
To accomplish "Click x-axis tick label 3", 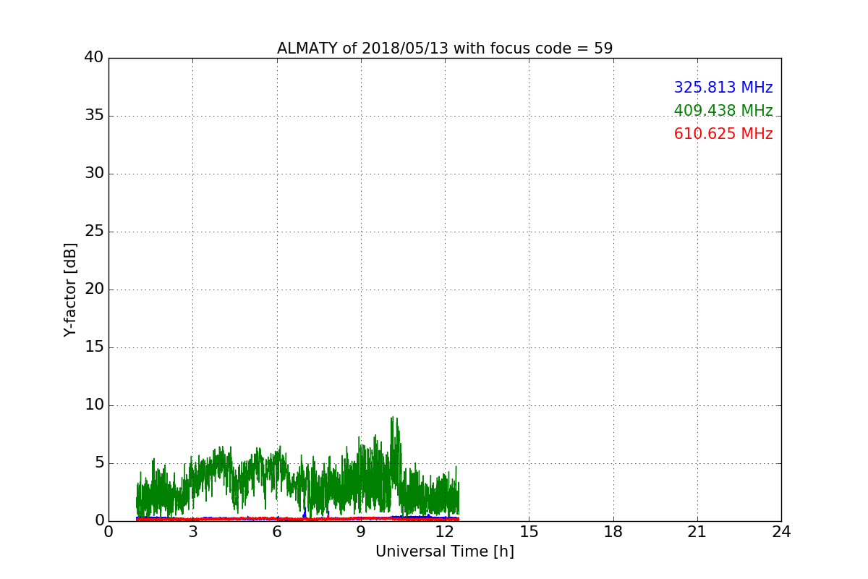I will pos(192,532).
